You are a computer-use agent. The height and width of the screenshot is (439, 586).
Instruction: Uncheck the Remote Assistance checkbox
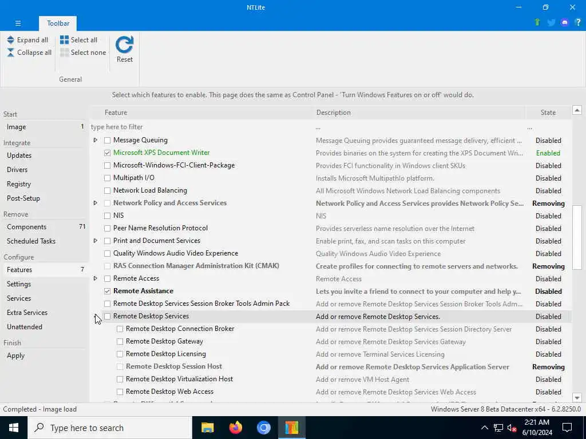point(107,291)
